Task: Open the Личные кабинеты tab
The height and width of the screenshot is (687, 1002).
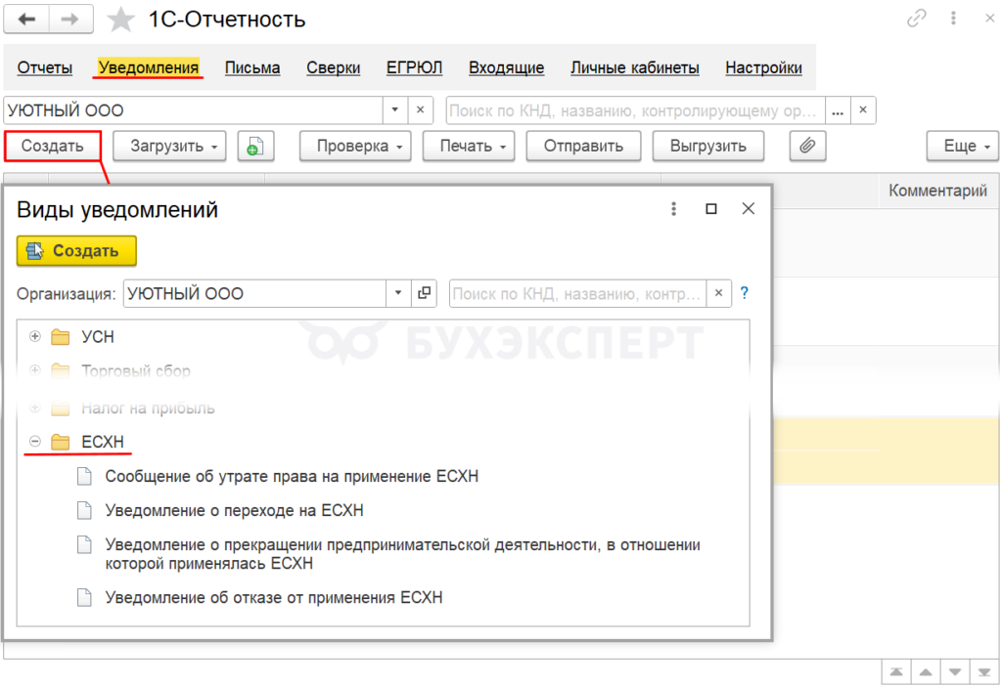Action: [634, 67]
